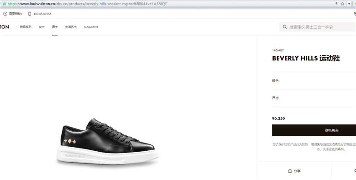Click the lightning bolt icon in address bar
356x180 pixels.
336,4
